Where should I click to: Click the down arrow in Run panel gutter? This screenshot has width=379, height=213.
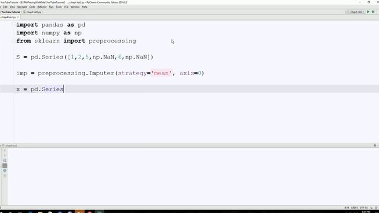(5, 156)
